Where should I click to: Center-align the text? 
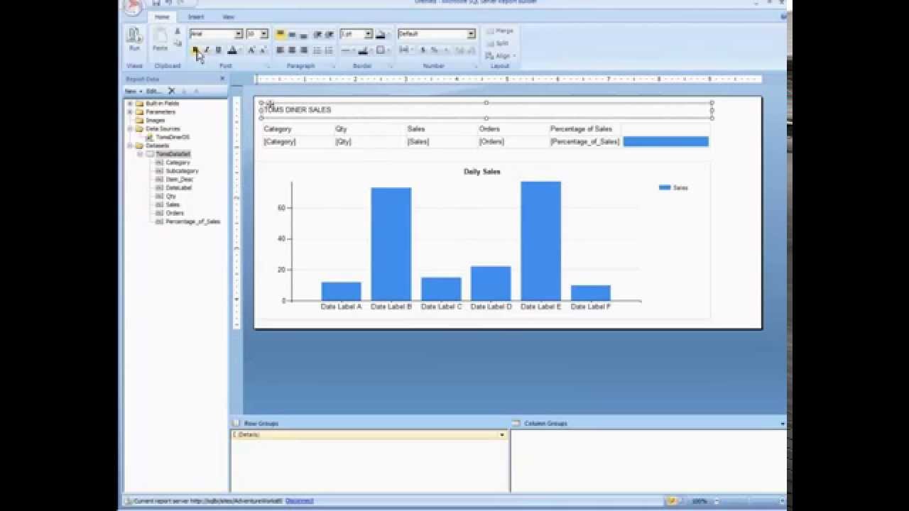[292, 50]
